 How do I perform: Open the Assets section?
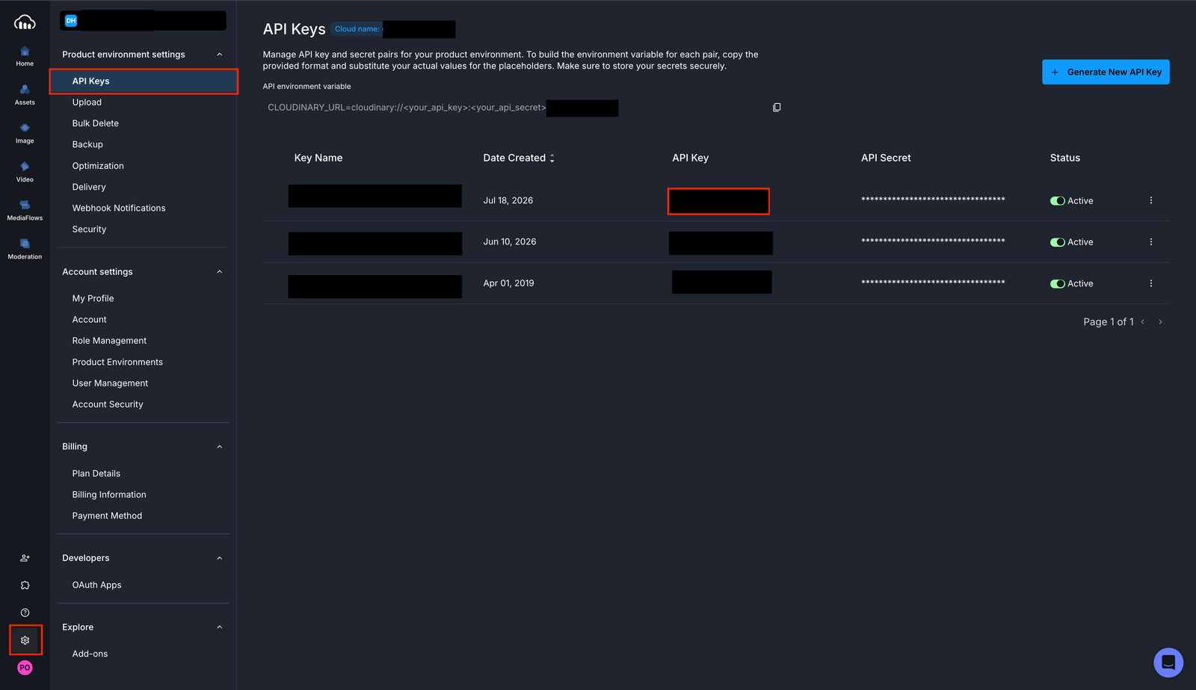25,95
